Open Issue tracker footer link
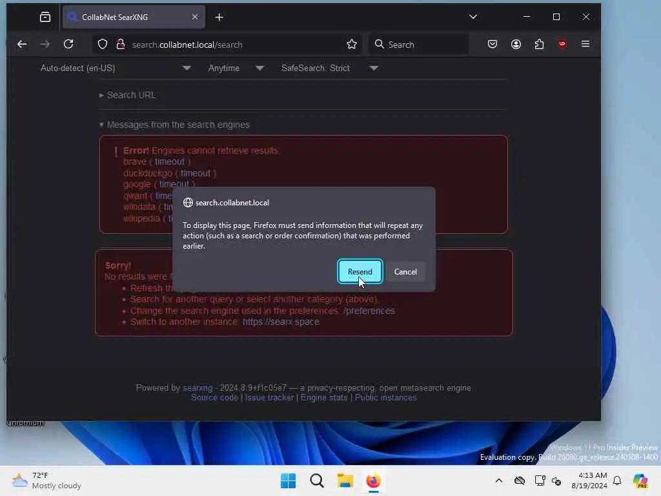Screen dimensions: 661x496 tap(269, 398)
